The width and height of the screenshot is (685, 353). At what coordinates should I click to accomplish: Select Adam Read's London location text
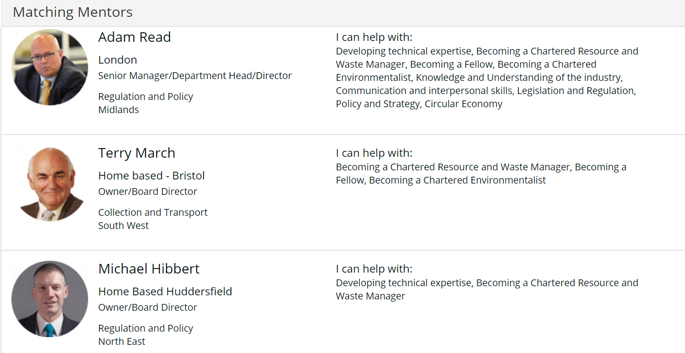point(117,60)
